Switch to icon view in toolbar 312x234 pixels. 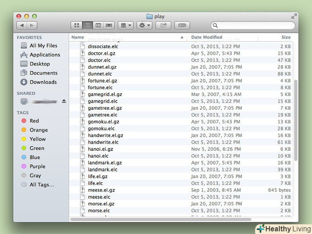click(77, 26)
